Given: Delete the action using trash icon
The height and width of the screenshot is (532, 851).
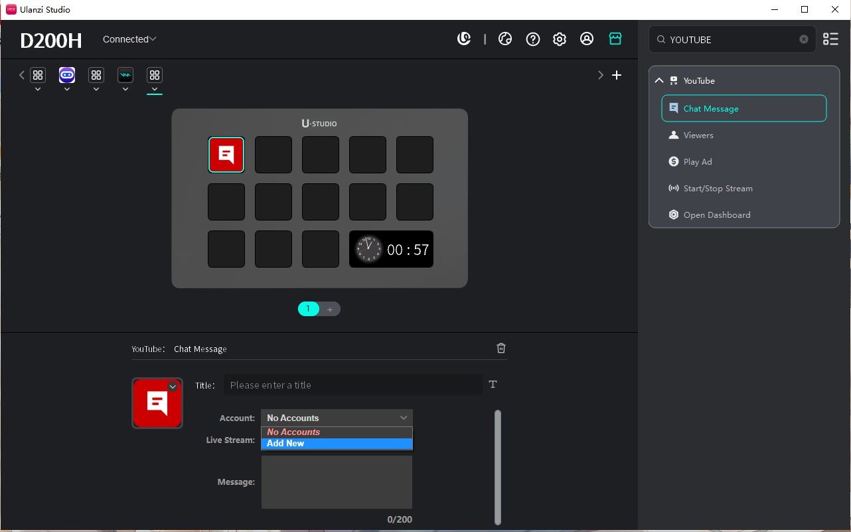Looking at the screenshot, I should pos(501,348).
